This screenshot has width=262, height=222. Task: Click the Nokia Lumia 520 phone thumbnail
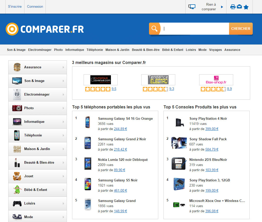point(88,163)
